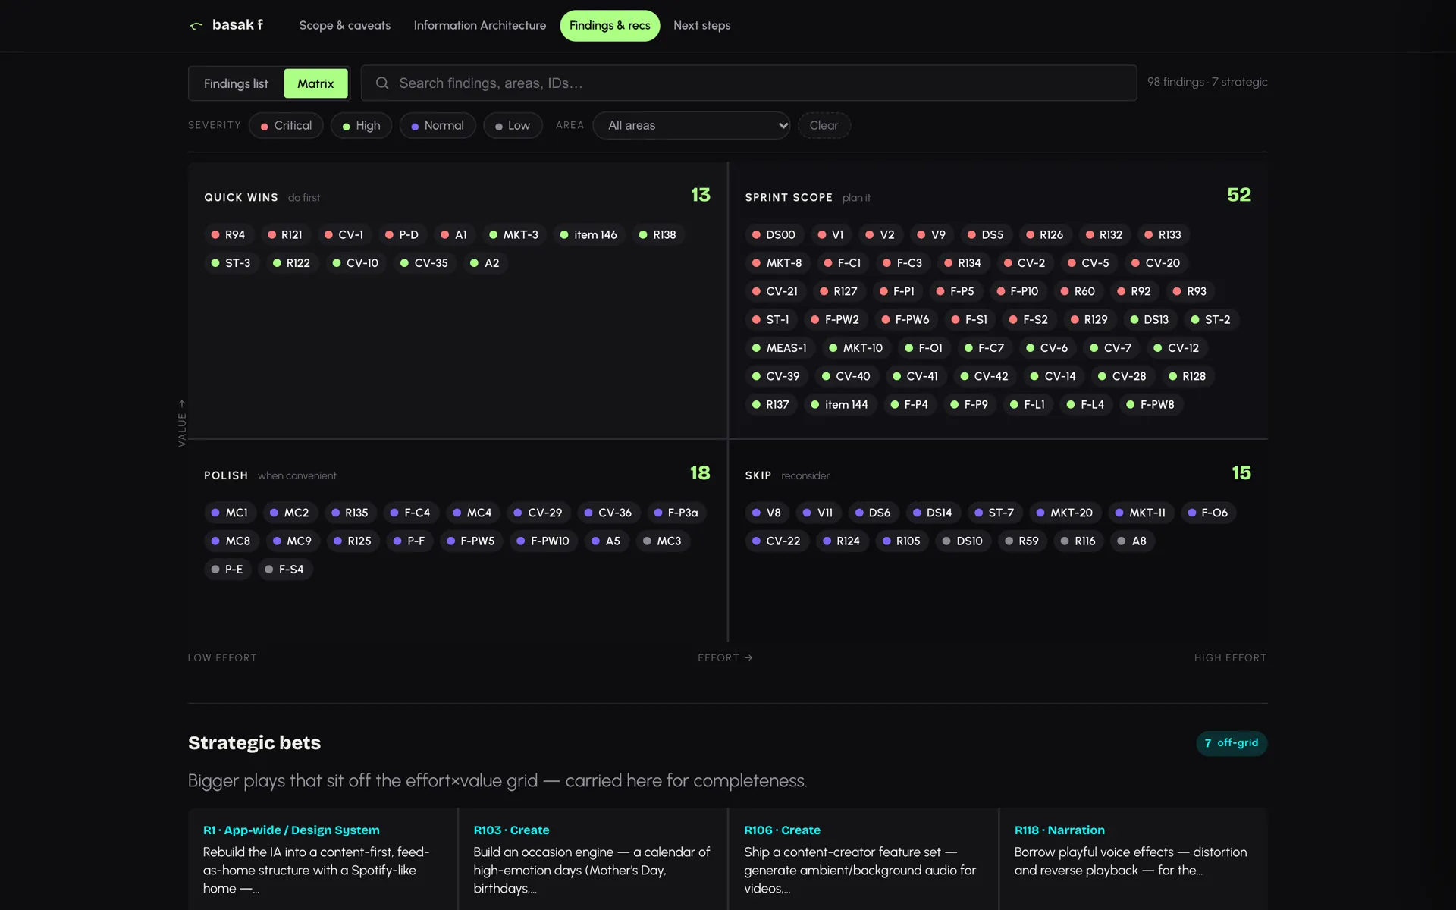Open the F-P3a finding chip
Screen dimensions: 1456x910
(x=676, y=513)
